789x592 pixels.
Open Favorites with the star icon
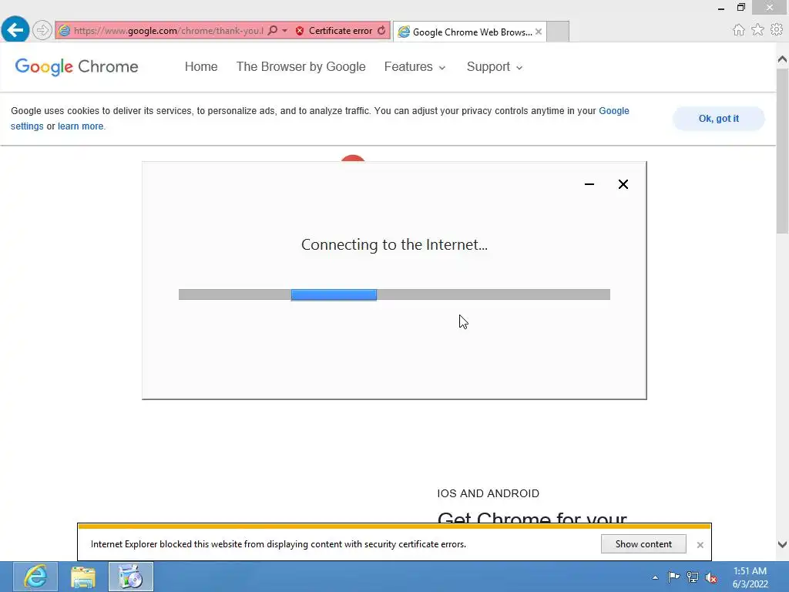(757, 30)
